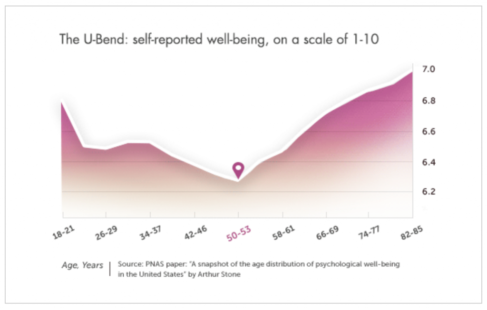Click the "Age, Years" axis caption
Screen dimensions: 487x310
pyautogui.click(x=82, y=265)
